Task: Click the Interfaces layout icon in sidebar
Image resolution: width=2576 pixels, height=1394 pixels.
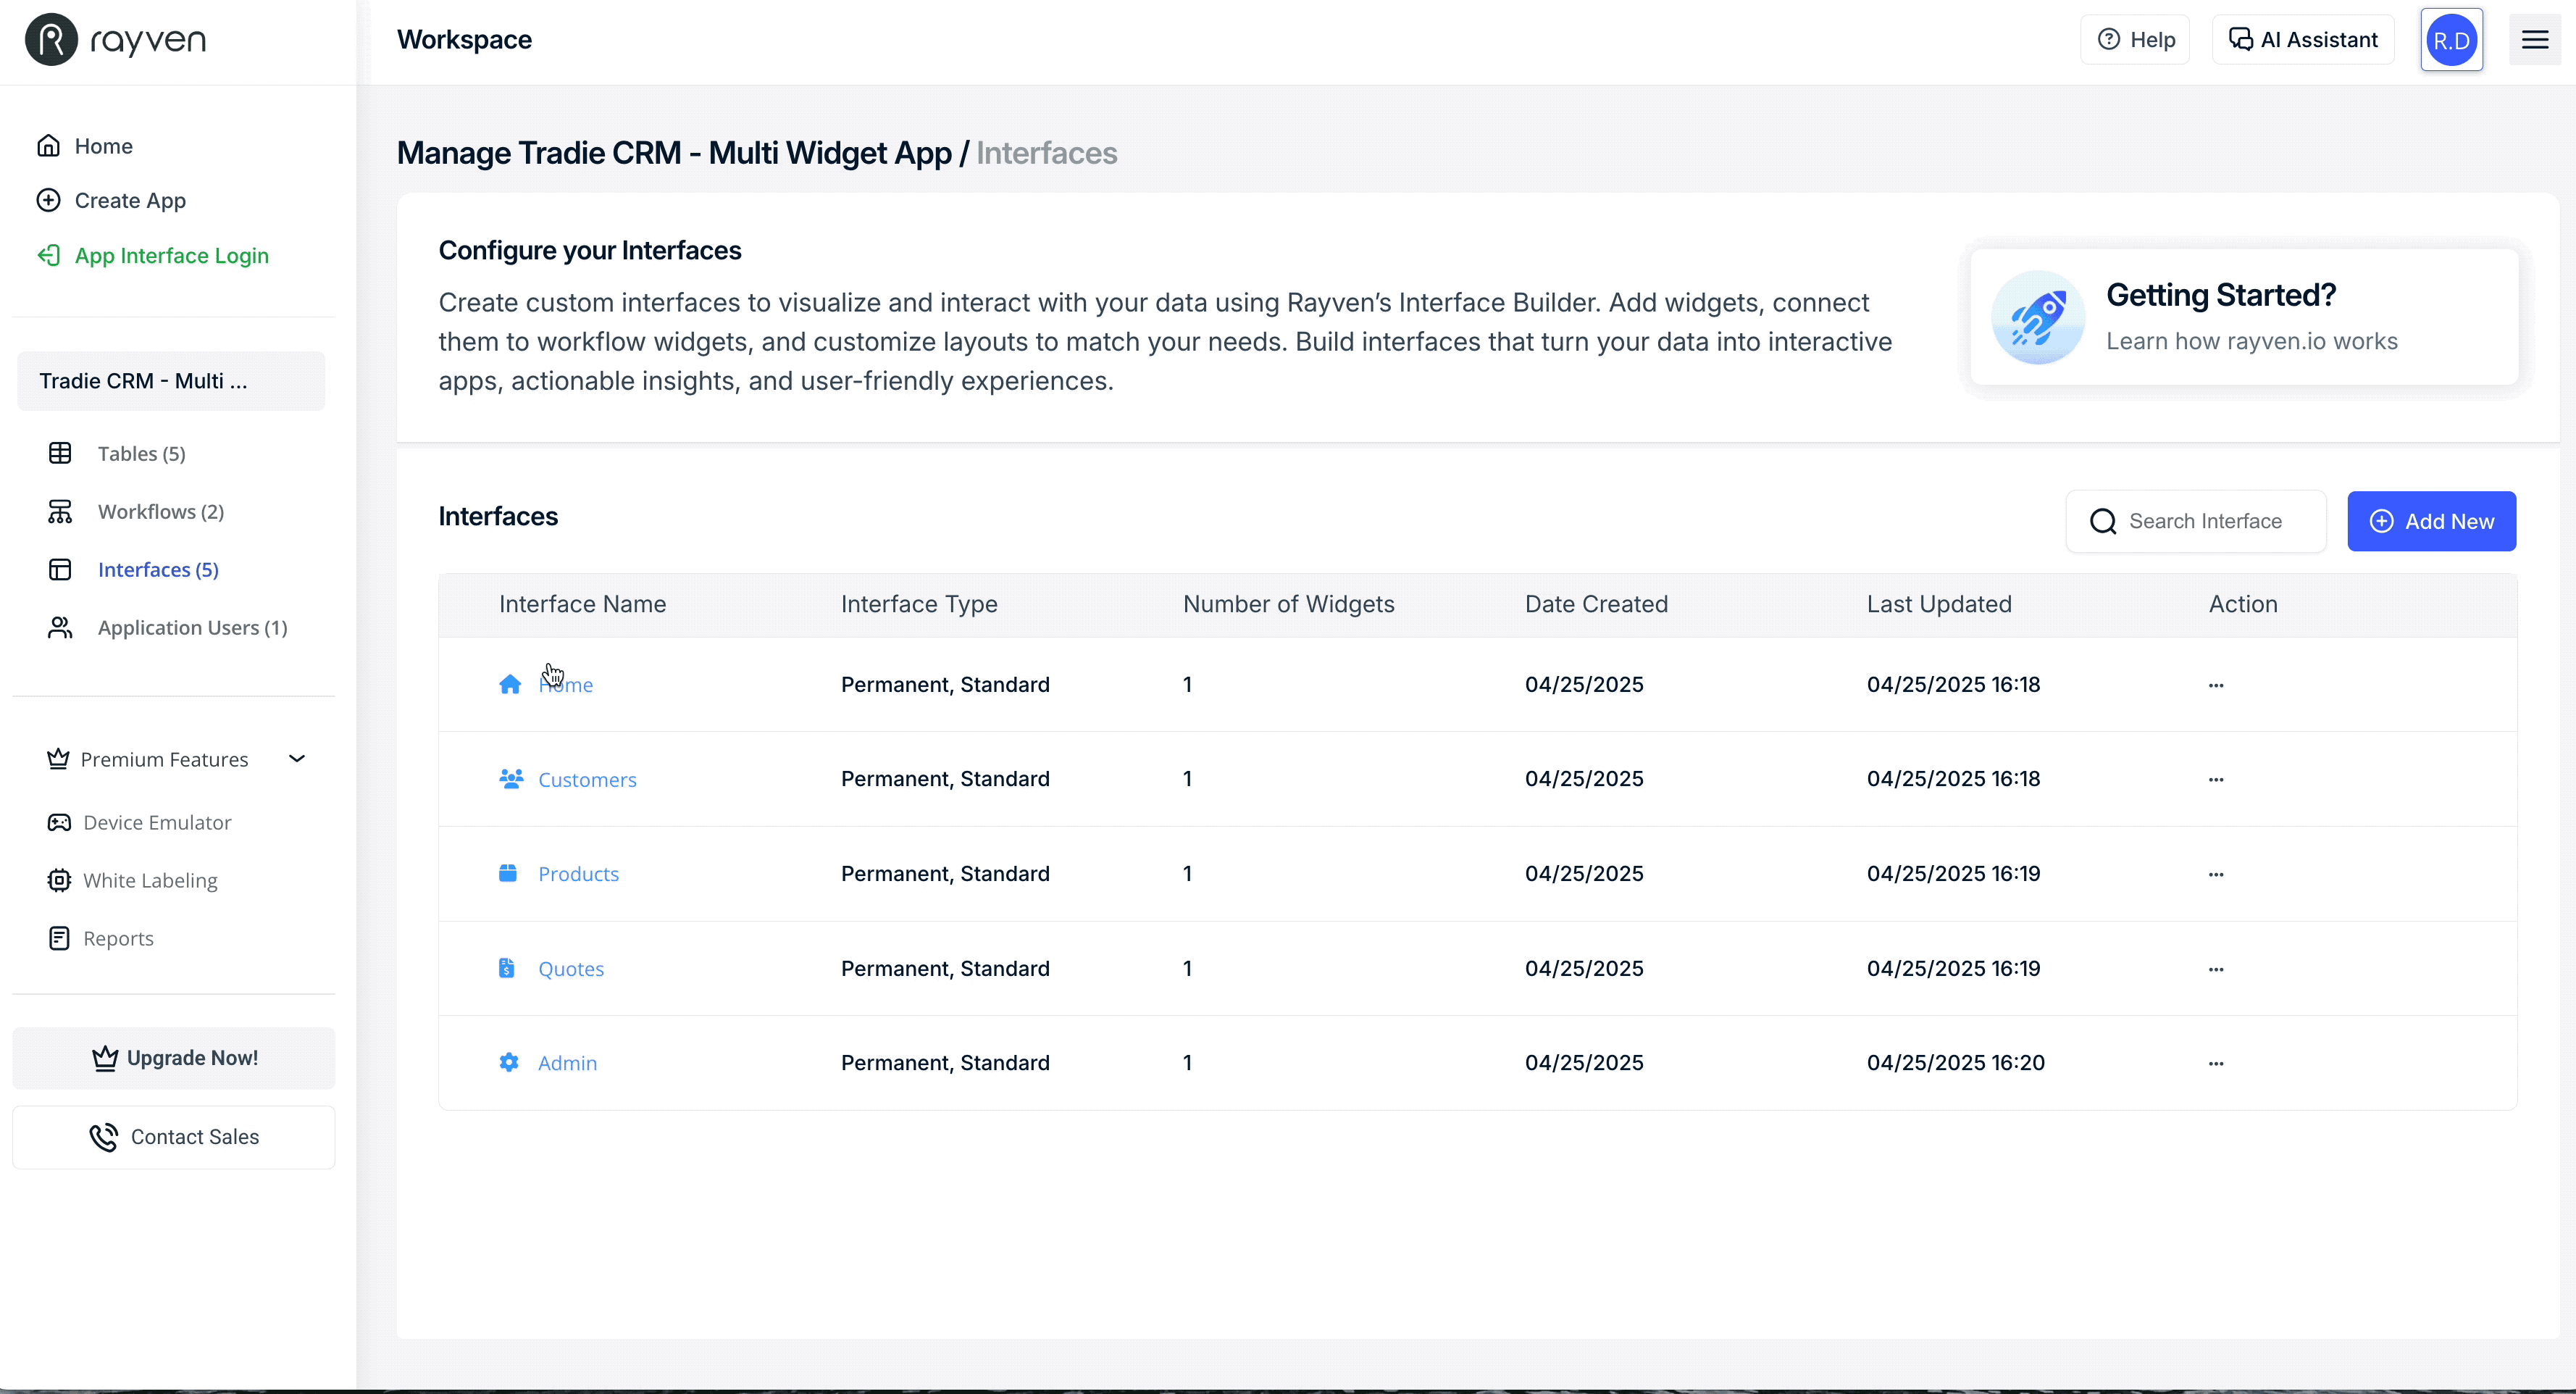Action: pyautogui.click(x=60, y=569)
